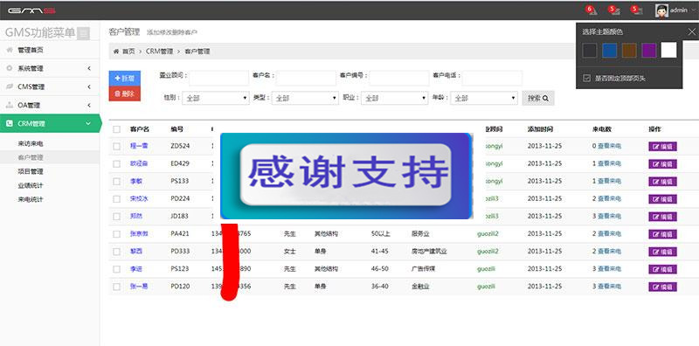Screen dimensions: 699x346
Task: Open 查看来电 link in row ZD524
Action: [609, 146]
